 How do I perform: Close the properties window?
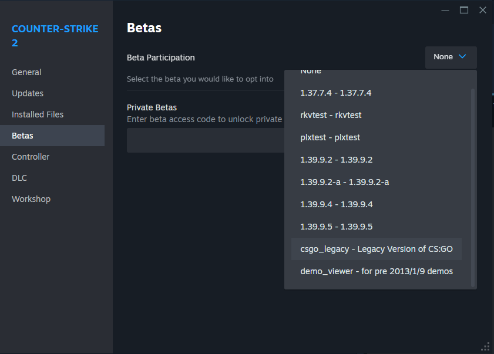point(483,10)
